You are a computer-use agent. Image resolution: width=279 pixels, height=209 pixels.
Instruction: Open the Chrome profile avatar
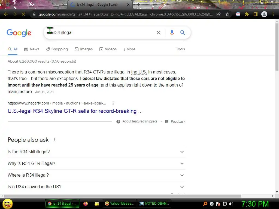point(264,14)
